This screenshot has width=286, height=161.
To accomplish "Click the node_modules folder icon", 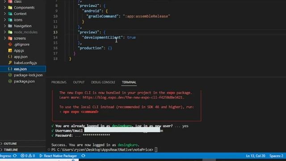I will 10,32.
